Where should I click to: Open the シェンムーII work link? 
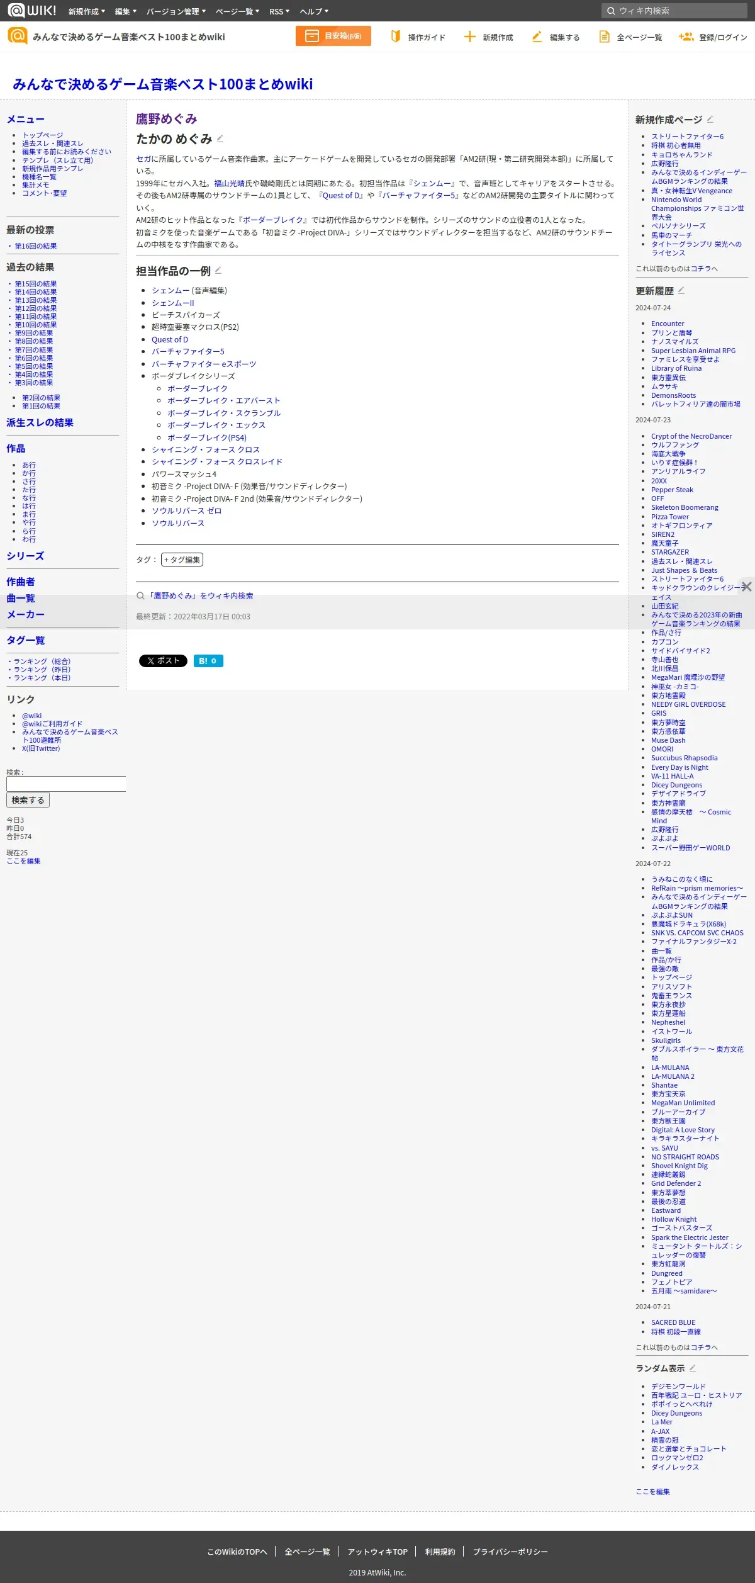pos(173,303)
